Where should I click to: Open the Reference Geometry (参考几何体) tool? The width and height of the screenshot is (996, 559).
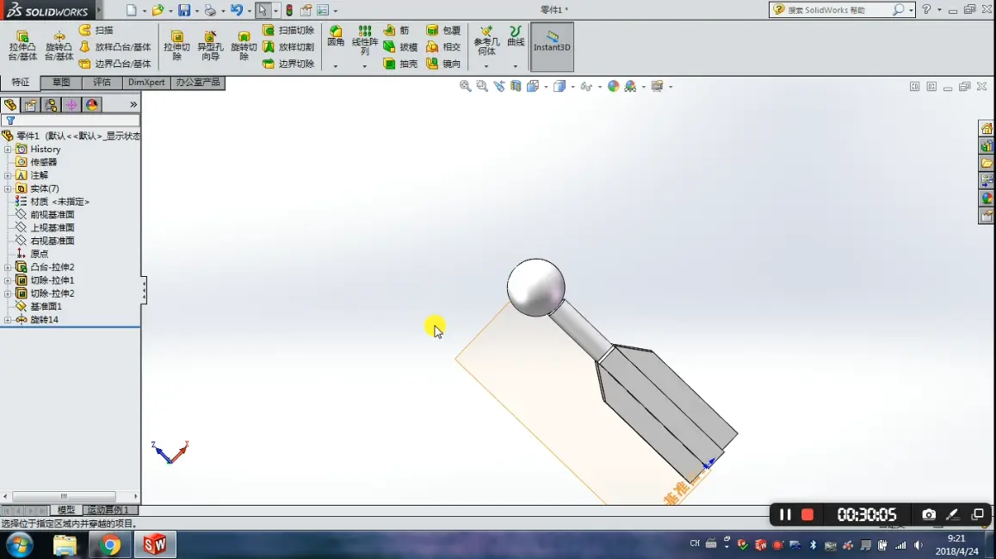click(x=486, y=41)
